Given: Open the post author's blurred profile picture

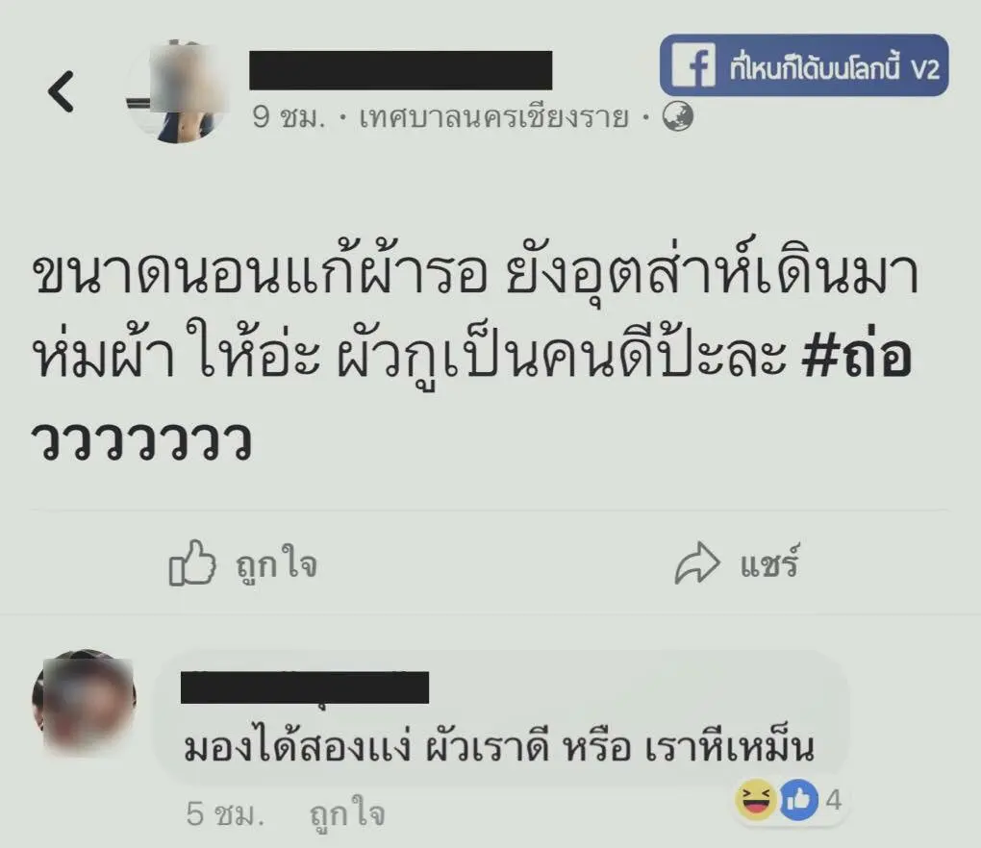Looking at the screenshot, I should [177, 92].
